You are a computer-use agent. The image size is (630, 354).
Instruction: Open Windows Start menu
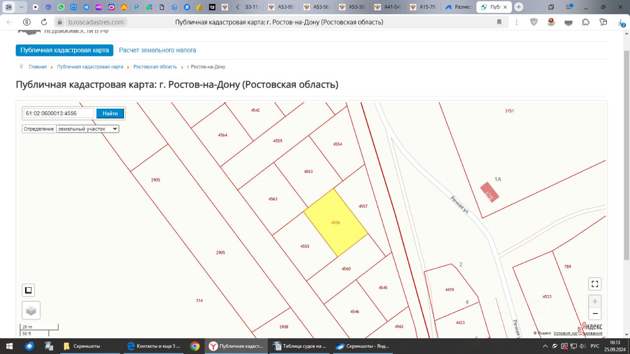click(10, 346)
